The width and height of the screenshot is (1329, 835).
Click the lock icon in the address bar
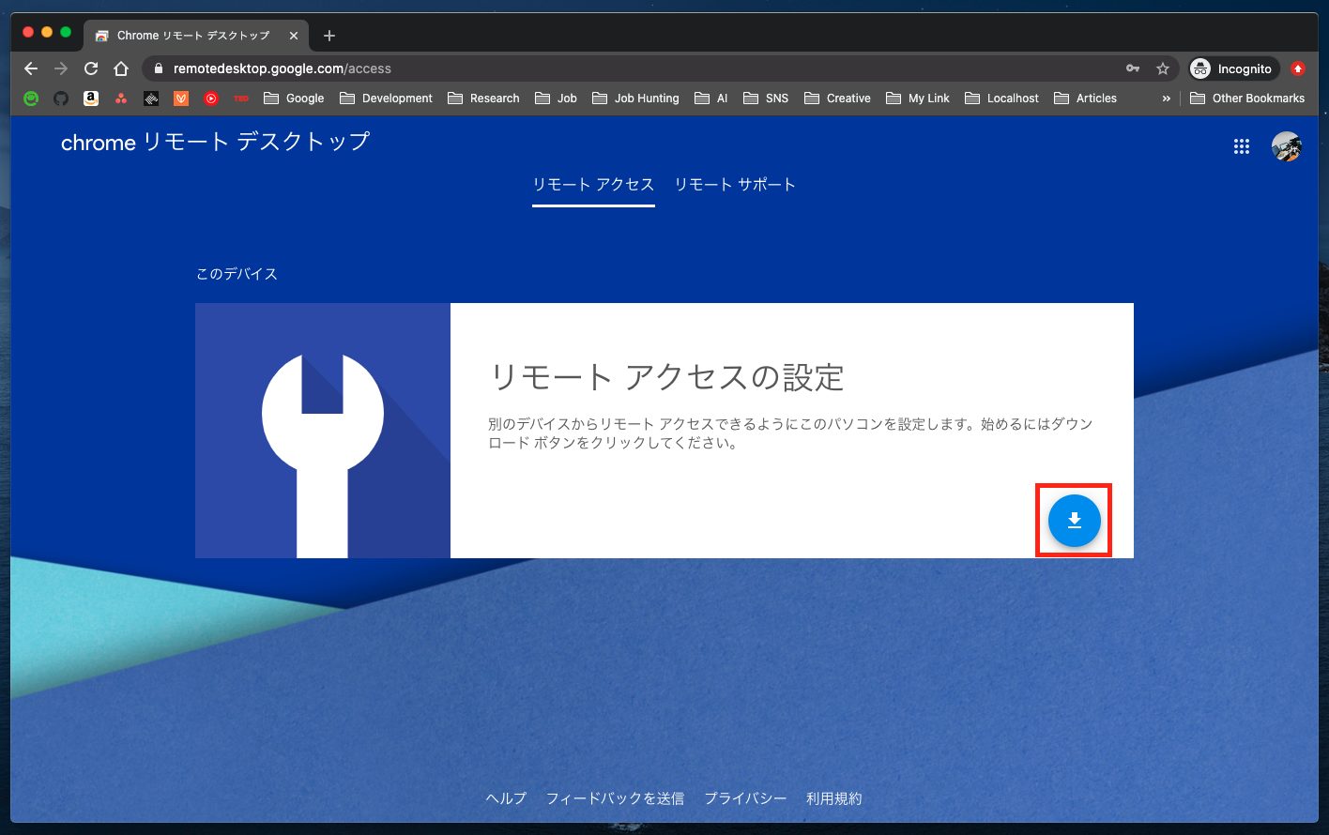pyautogui.click(x=158, y=68)
